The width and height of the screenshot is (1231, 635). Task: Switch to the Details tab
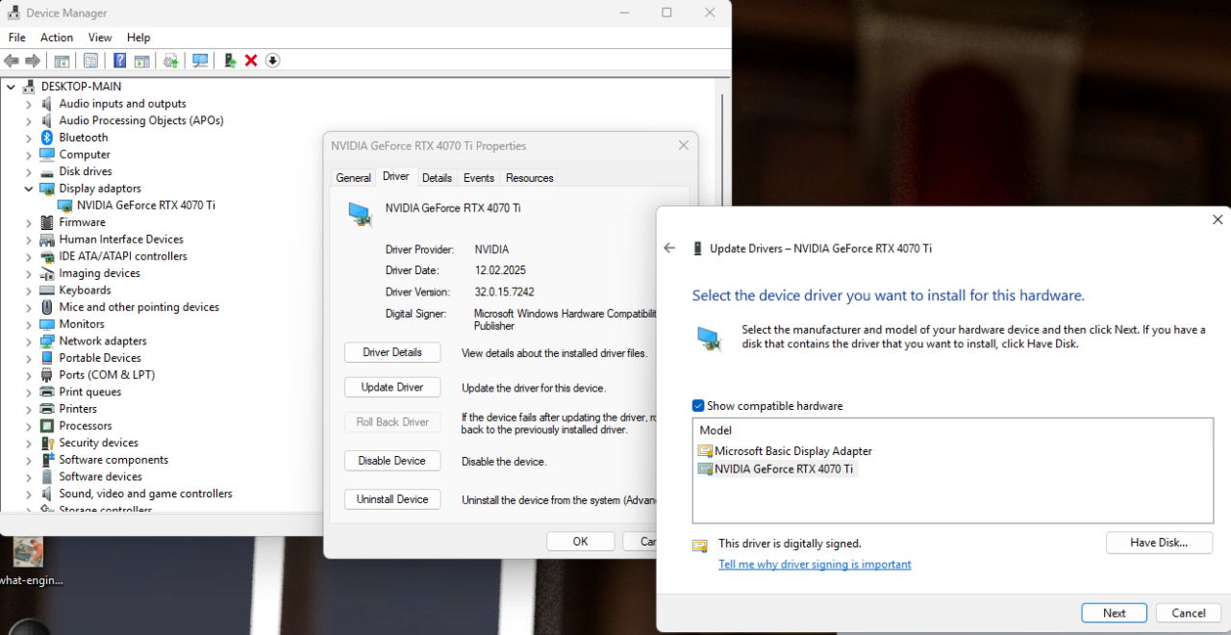pos(437,178)
